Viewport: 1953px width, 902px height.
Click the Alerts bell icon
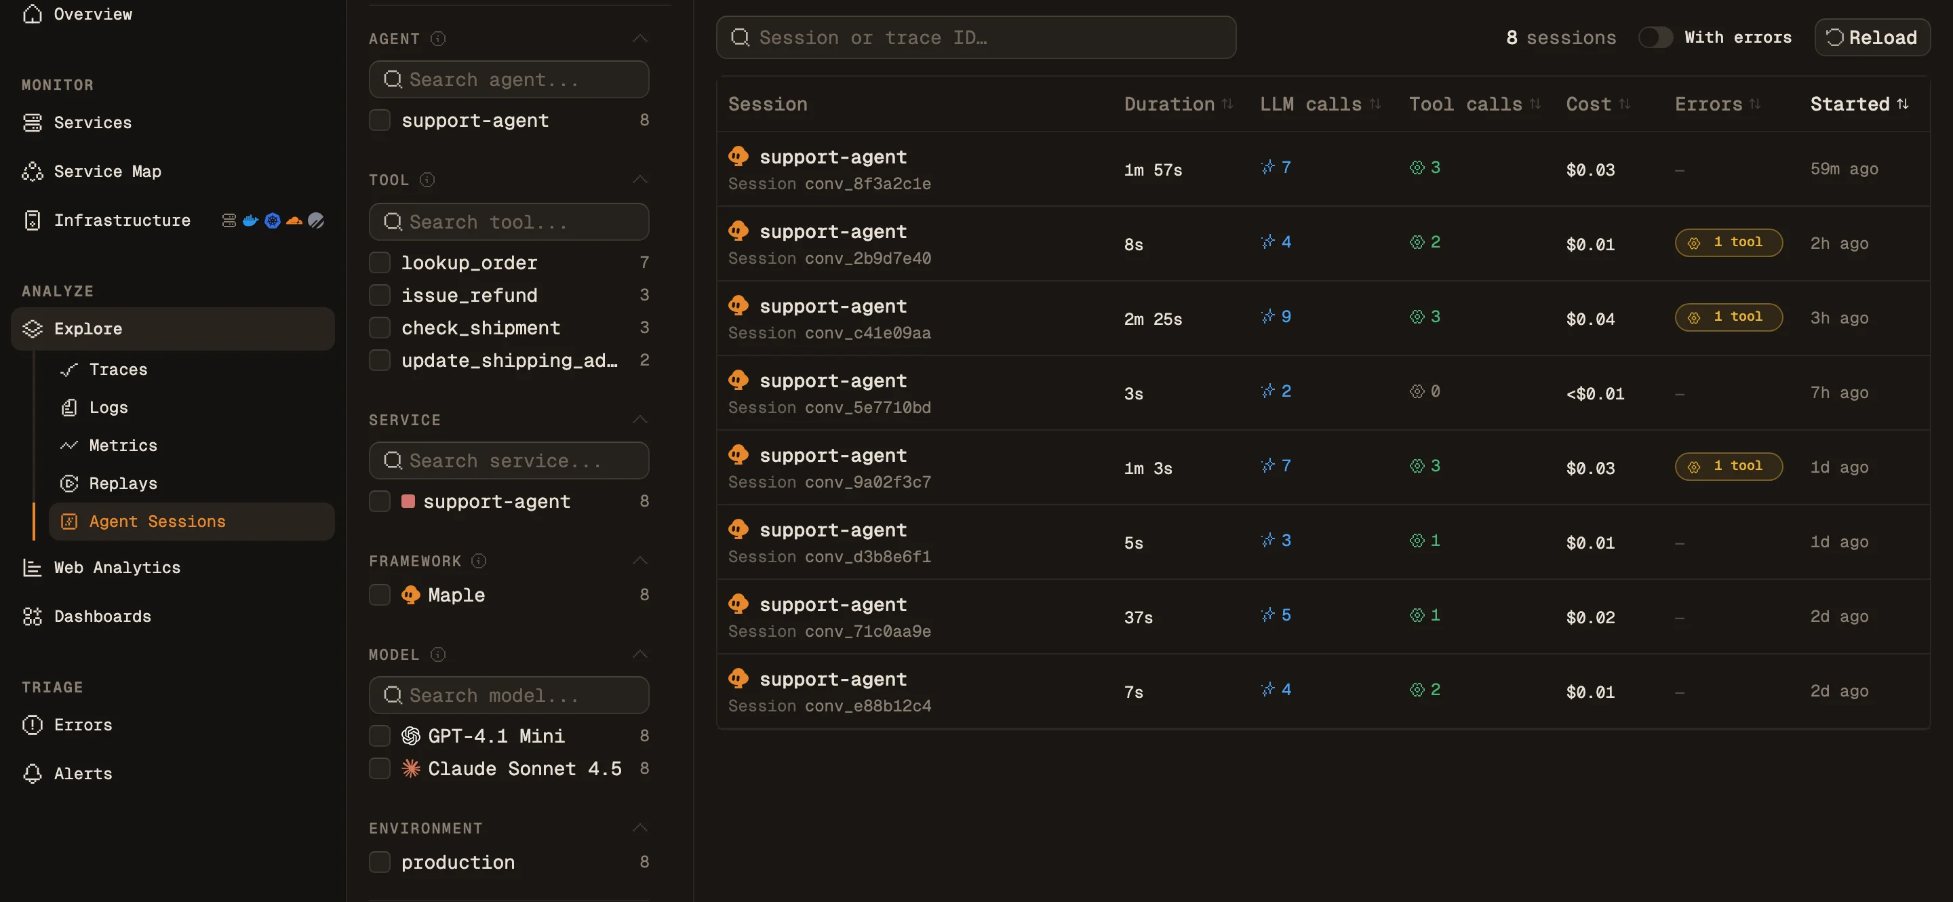click(x=32, y=774)
